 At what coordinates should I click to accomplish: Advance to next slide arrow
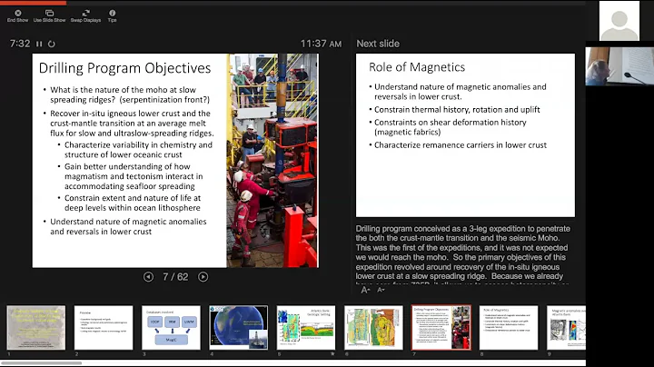click(203, 277)
